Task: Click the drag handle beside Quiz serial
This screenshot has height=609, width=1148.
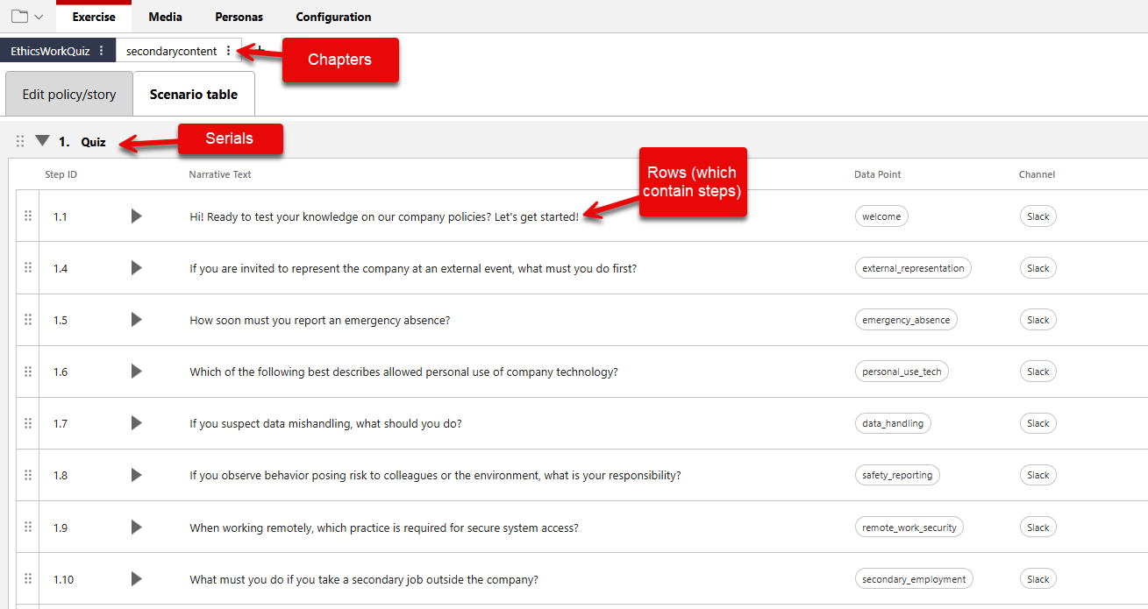Action: (20, 141)
